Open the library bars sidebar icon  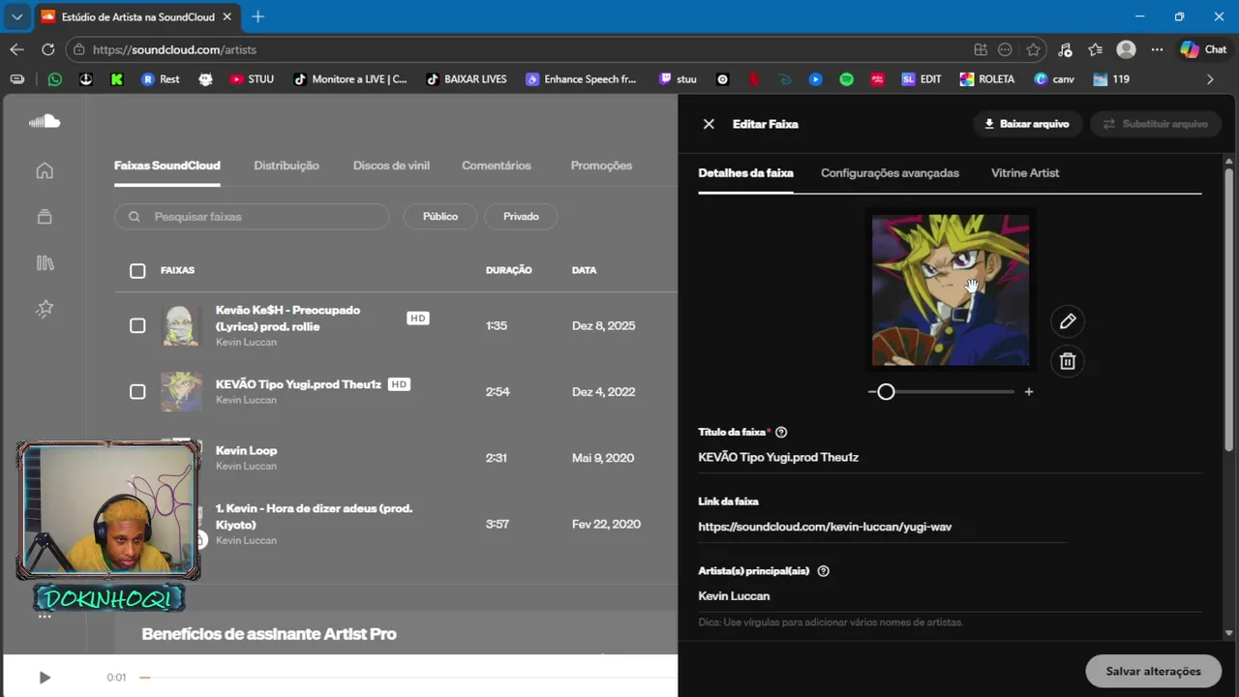45,262
